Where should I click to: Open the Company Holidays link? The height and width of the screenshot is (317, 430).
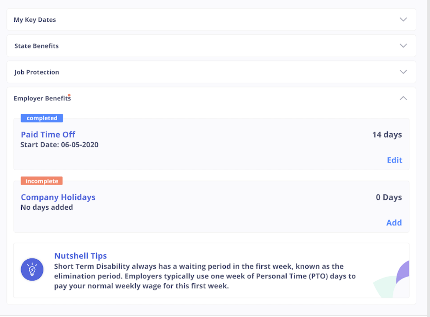coord(58,197)
